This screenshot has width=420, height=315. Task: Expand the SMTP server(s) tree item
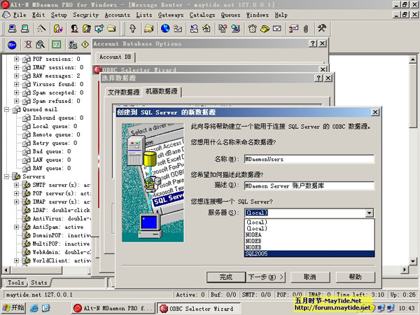point(17,185)
